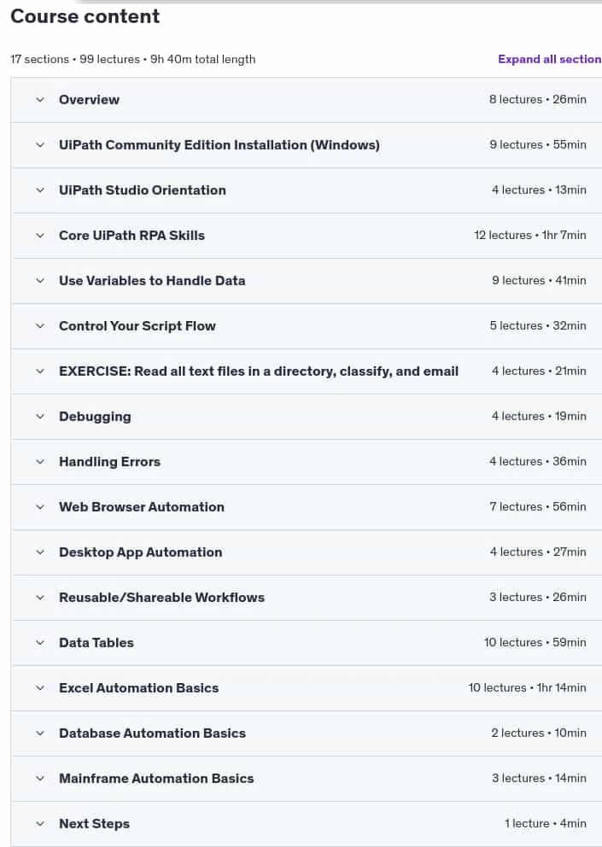
Task: Click chevron next to Use Variables to Handle Data
Action: (40, 280)
